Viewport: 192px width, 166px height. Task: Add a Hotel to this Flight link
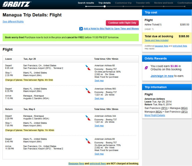pos(111,29)
